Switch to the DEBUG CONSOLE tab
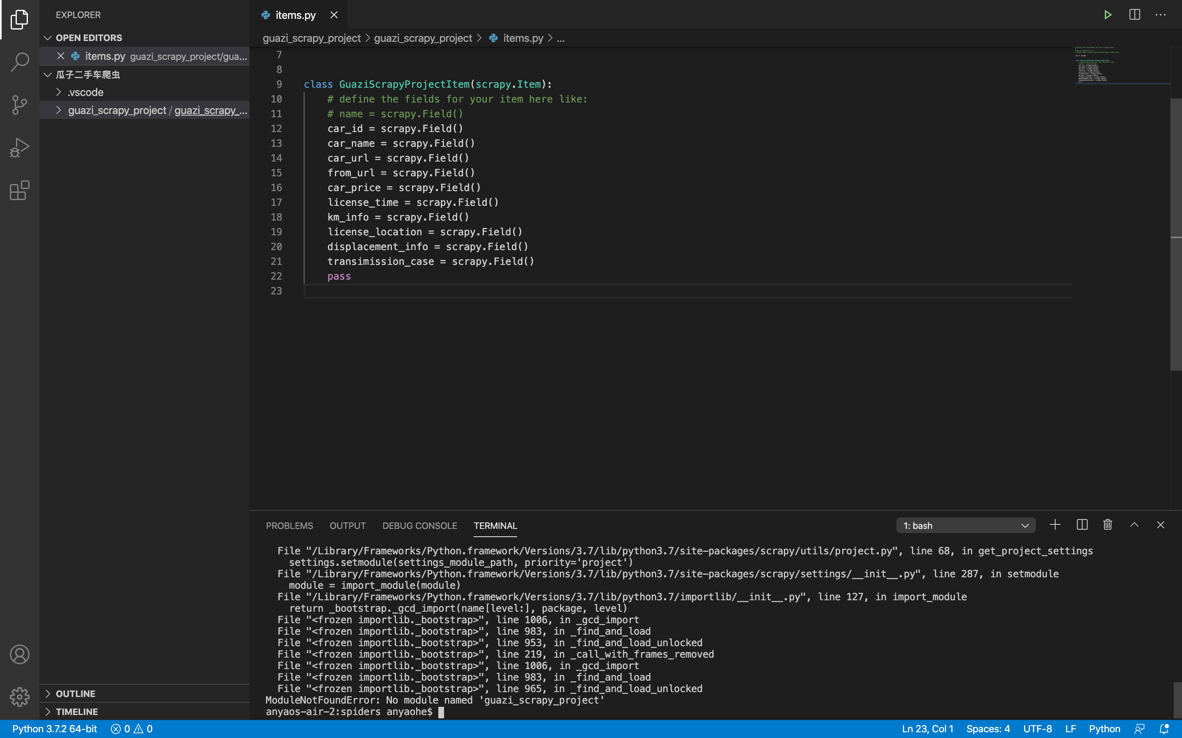1182x738 pixels. 419,526
